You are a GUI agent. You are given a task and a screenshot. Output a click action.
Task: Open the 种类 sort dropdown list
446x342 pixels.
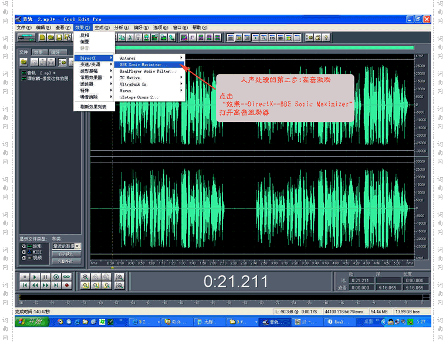click(x=77, y=246)
